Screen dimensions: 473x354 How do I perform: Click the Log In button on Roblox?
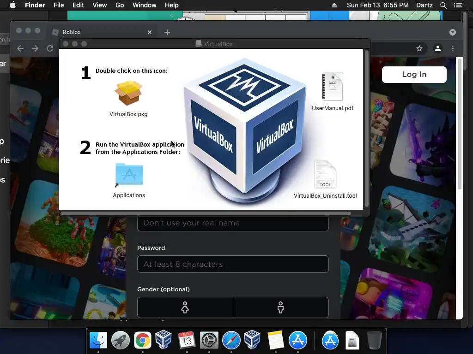[x=414, y=74]
